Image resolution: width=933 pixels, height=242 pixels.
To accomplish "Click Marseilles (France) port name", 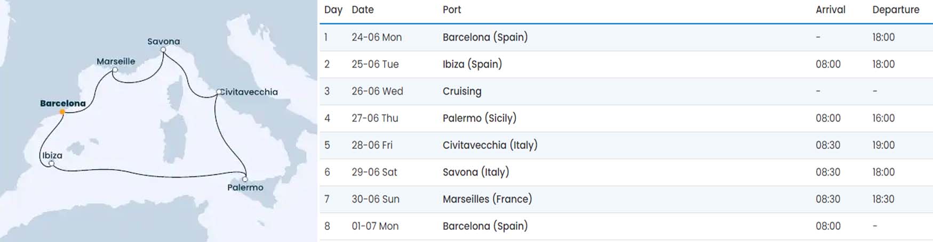I will click(488, 199).
